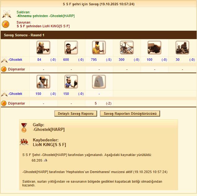This screenshot has height=196, width=197.
Task: Click the 600 swordsman count
Action: [66, 60]
